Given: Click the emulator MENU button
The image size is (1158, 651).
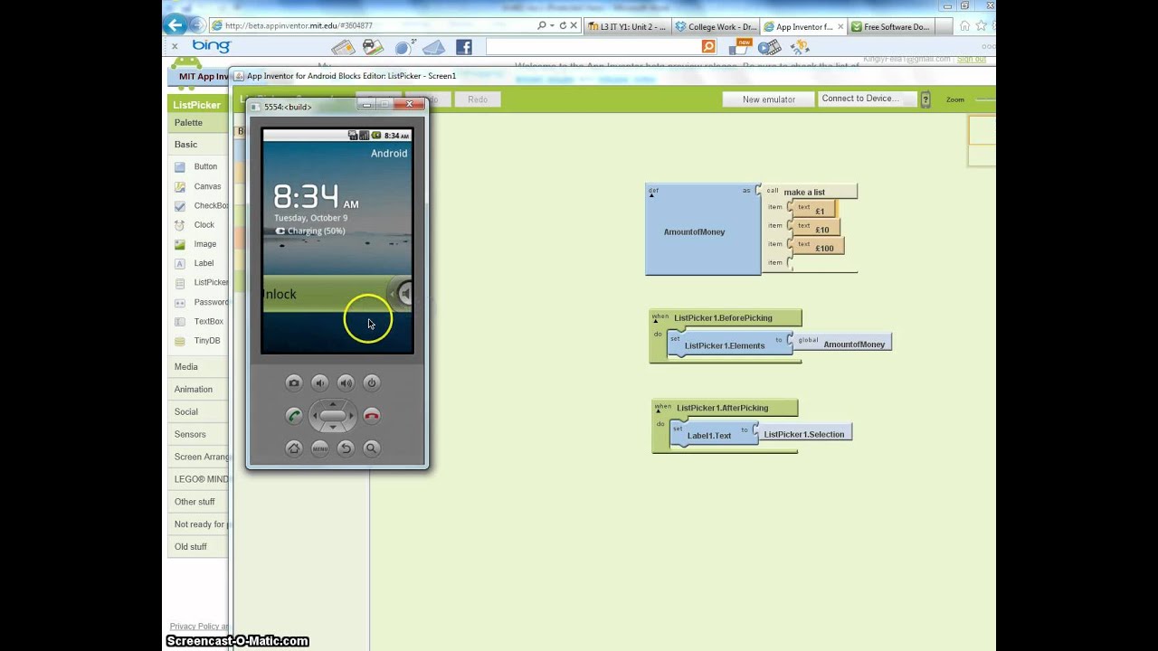Looking at the screenshot, I should tap(319, 448).
